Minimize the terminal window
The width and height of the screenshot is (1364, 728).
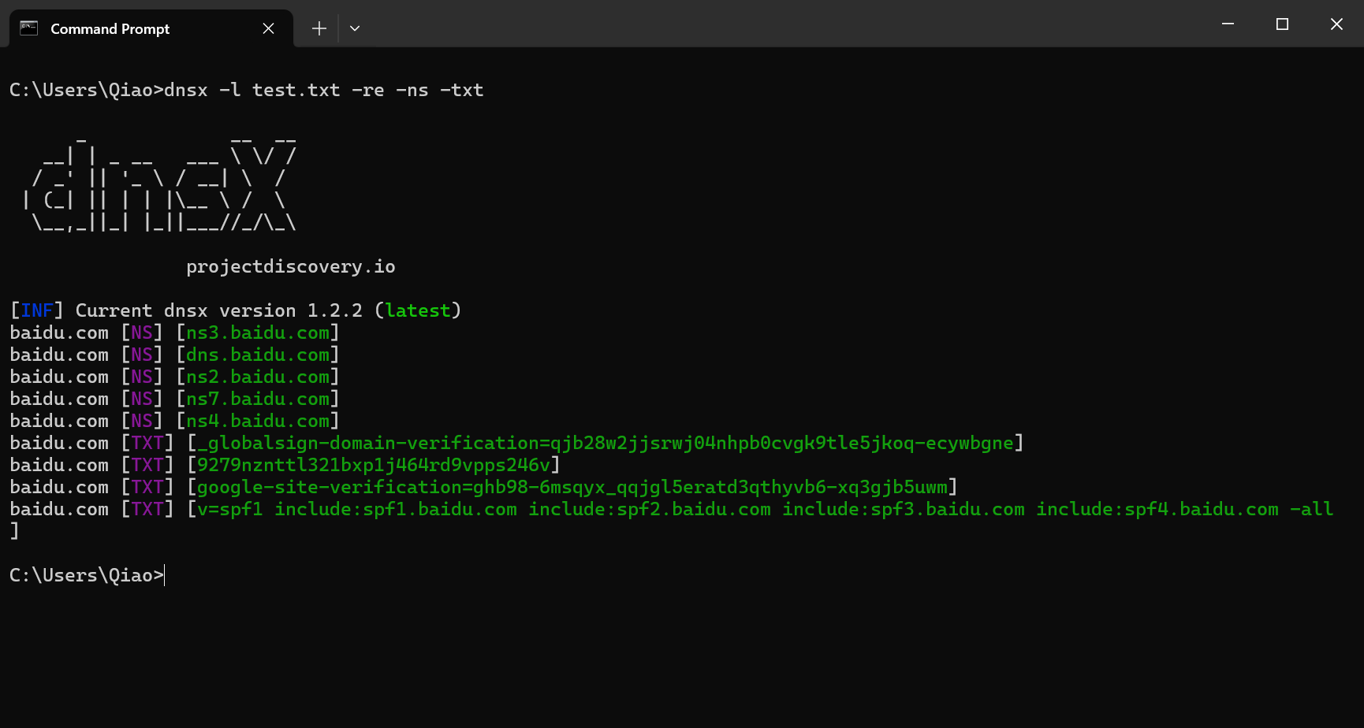pyautogui.click(x=1228, y=24)
